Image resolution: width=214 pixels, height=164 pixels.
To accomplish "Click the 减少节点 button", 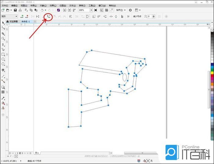I will 137,16.
